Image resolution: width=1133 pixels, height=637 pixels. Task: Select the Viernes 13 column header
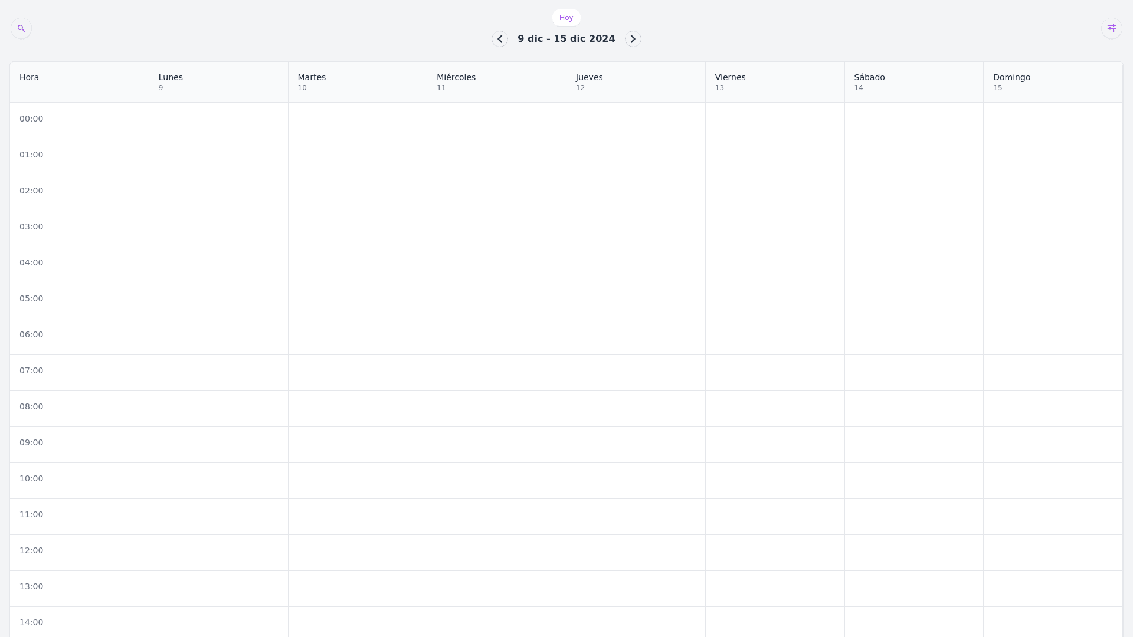point(775,82)
